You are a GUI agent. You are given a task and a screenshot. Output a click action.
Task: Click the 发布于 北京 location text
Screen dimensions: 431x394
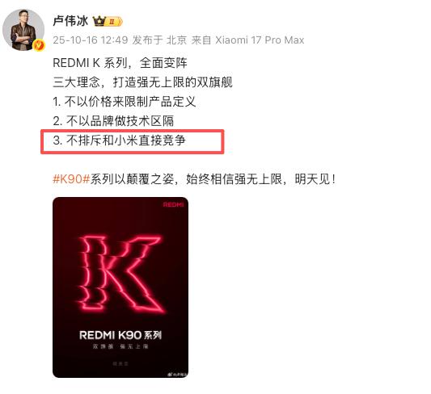159,40
